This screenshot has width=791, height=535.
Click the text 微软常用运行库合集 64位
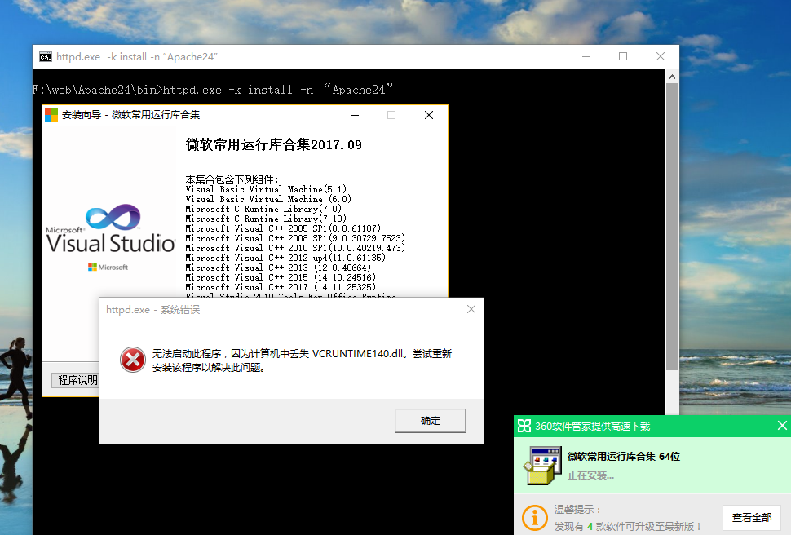pos(624,456)
